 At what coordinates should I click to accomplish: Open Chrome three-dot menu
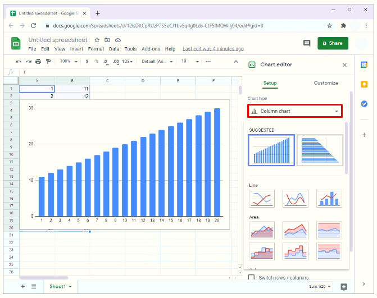366,26
